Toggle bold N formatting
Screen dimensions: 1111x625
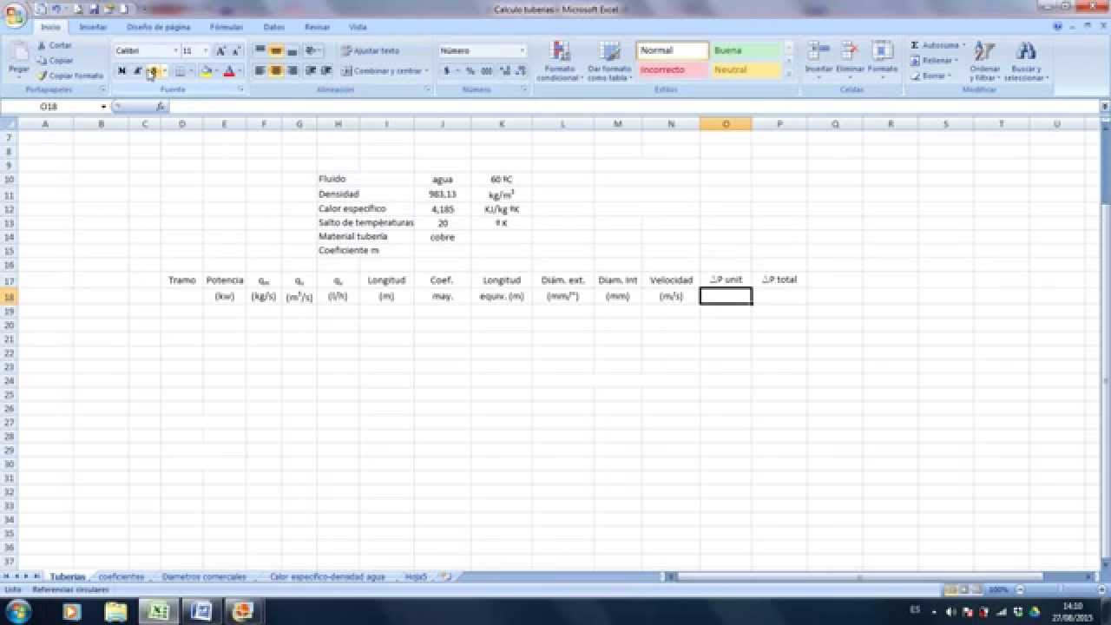click(122, 71)
